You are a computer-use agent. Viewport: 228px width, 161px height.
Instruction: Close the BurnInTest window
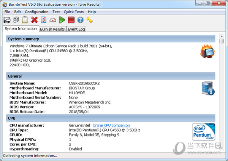219,3
